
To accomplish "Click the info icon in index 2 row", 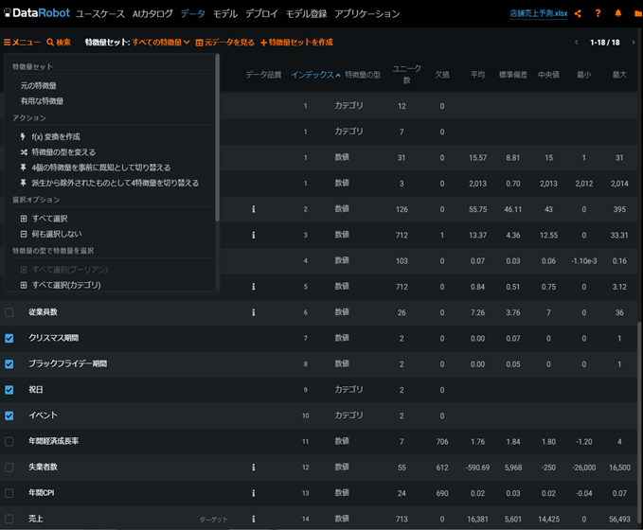I will tap(254, 209).
